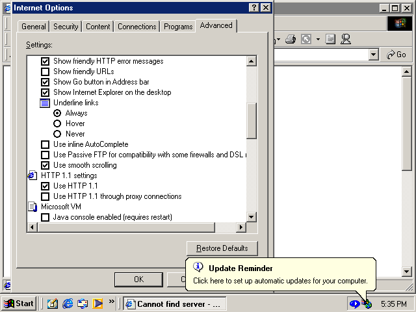Image resolution: width=416 pixels, height=312 pixels.
Task: Click the settings list scroll down arrow
Action: pyautogui.click(x=252, y=217)
